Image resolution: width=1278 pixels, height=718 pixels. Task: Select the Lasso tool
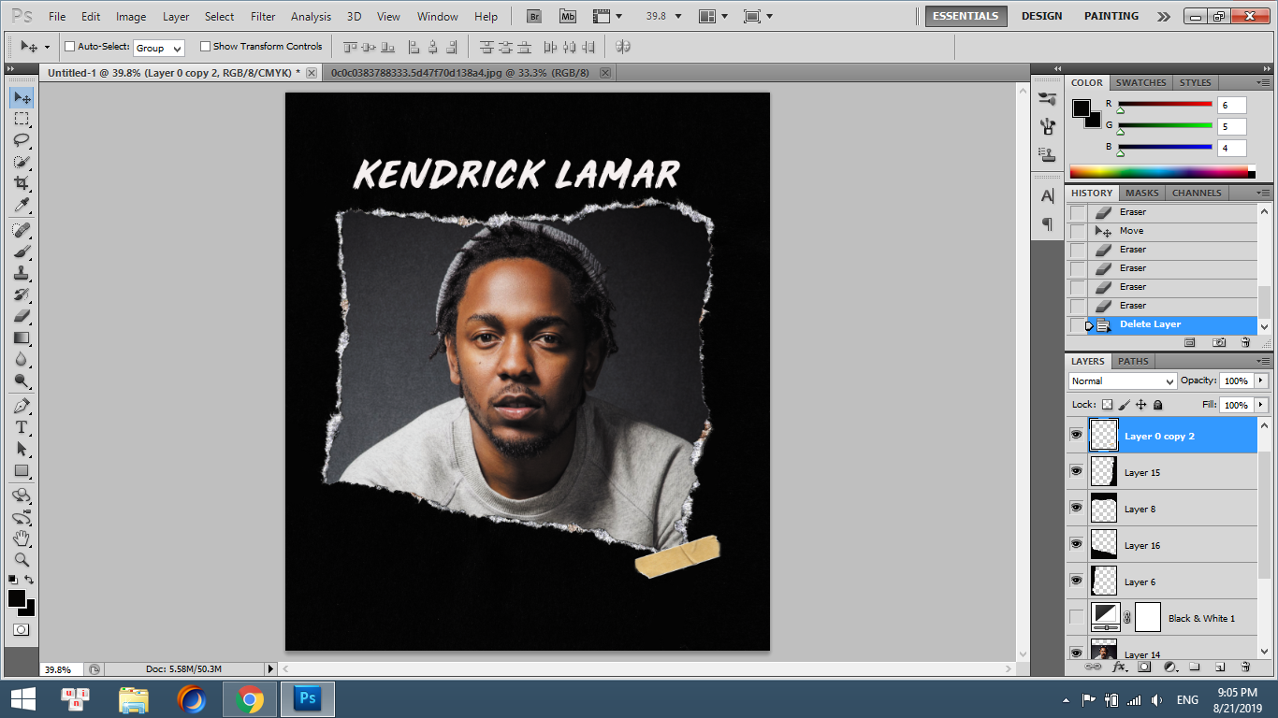coord(22,140)
